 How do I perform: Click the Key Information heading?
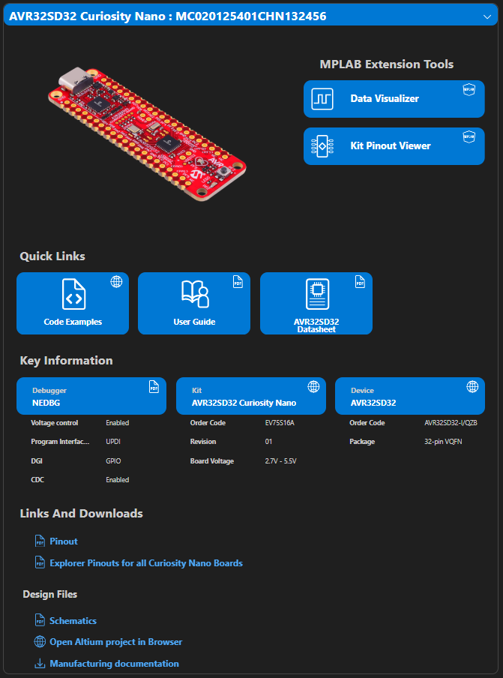coord(66,361)
